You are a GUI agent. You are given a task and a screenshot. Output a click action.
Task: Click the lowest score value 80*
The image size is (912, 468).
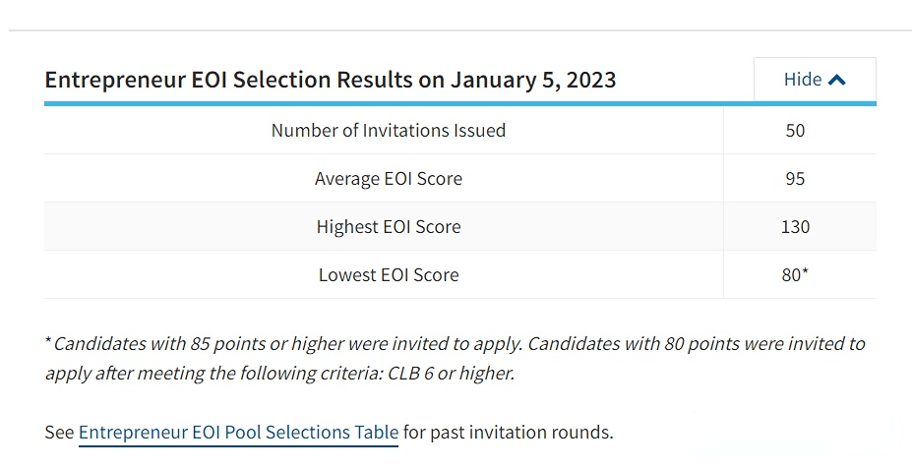[795, 274]
